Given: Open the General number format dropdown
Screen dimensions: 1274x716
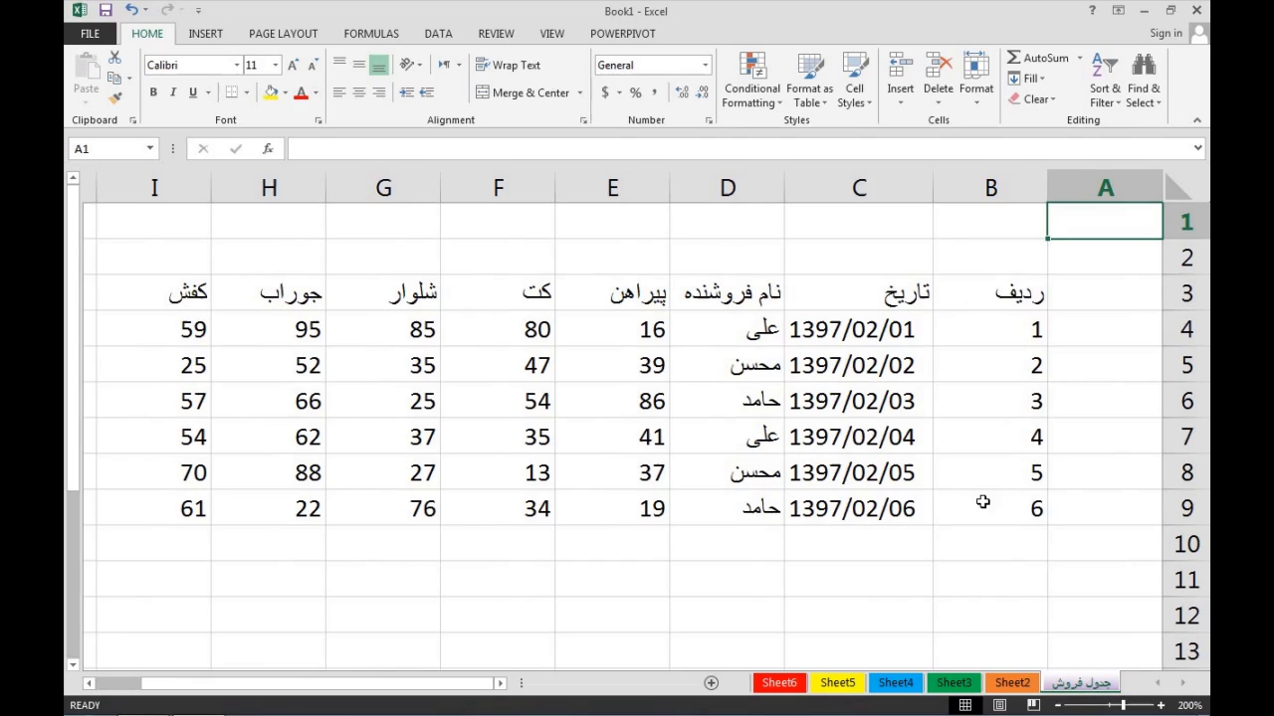Looking at the screenshot, I should [x=705, y=65].
